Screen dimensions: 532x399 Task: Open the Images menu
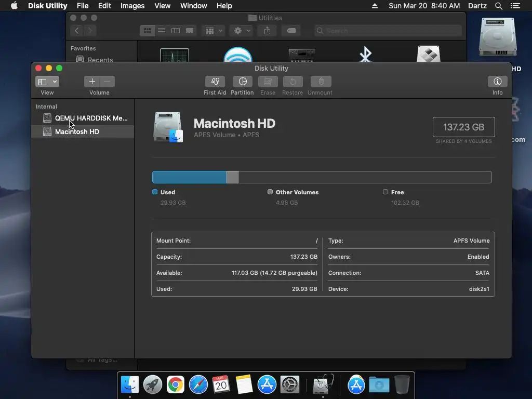point(132,6)
